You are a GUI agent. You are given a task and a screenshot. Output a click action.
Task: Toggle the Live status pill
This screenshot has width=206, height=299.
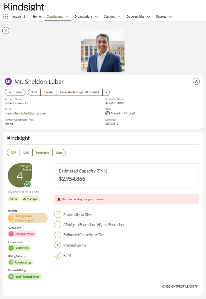point(13,199)
